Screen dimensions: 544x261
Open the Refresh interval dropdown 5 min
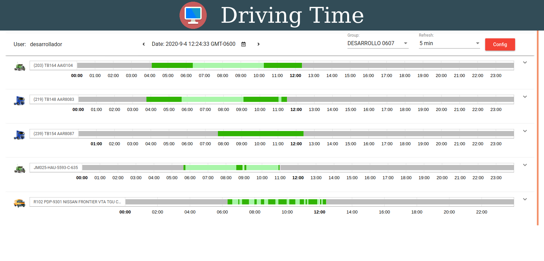tap(449, 43)
